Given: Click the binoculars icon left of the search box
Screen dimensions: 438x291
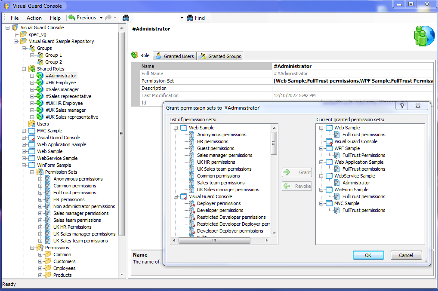Looking at the screenshot, I should click(x=126, y=18).
